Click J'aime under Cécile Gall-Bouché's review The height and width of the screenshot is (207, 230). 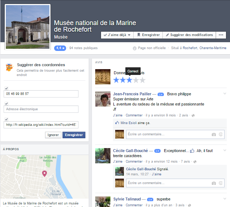coord(118,162)
